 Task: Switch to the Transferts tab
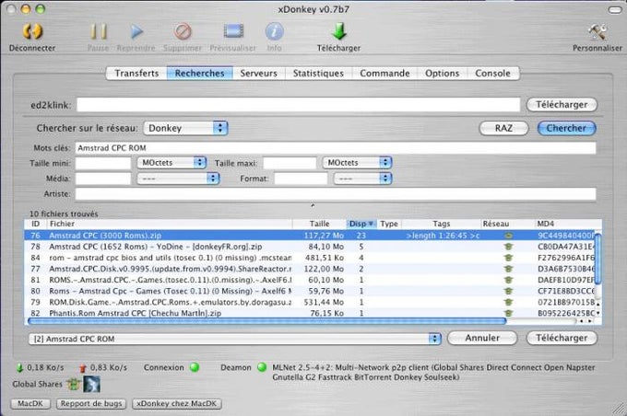click(136, 74)
